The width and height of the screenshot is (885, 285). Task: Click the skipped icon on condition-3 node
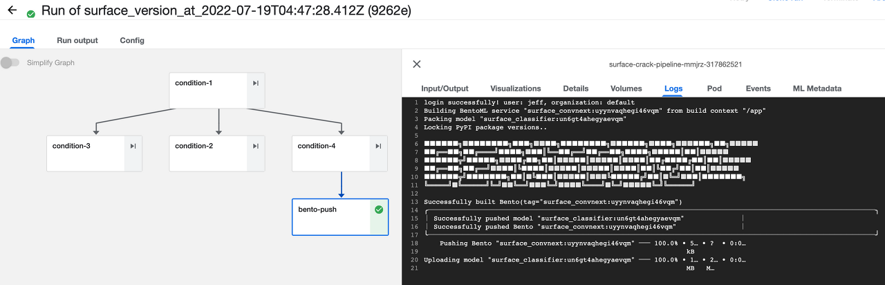click(133, 146)
